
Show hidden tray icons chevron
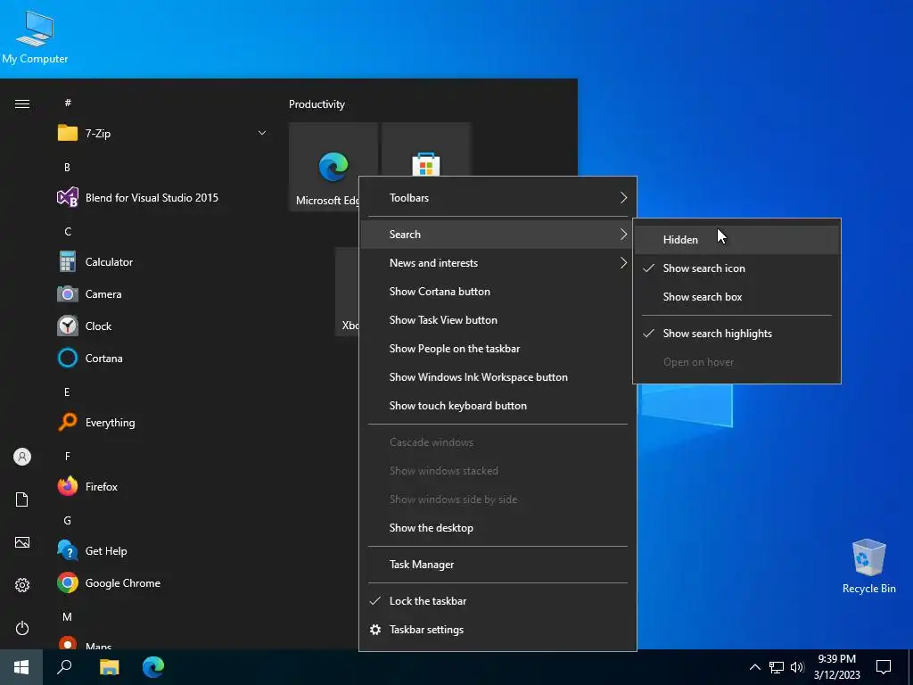(x=754, y=667)
